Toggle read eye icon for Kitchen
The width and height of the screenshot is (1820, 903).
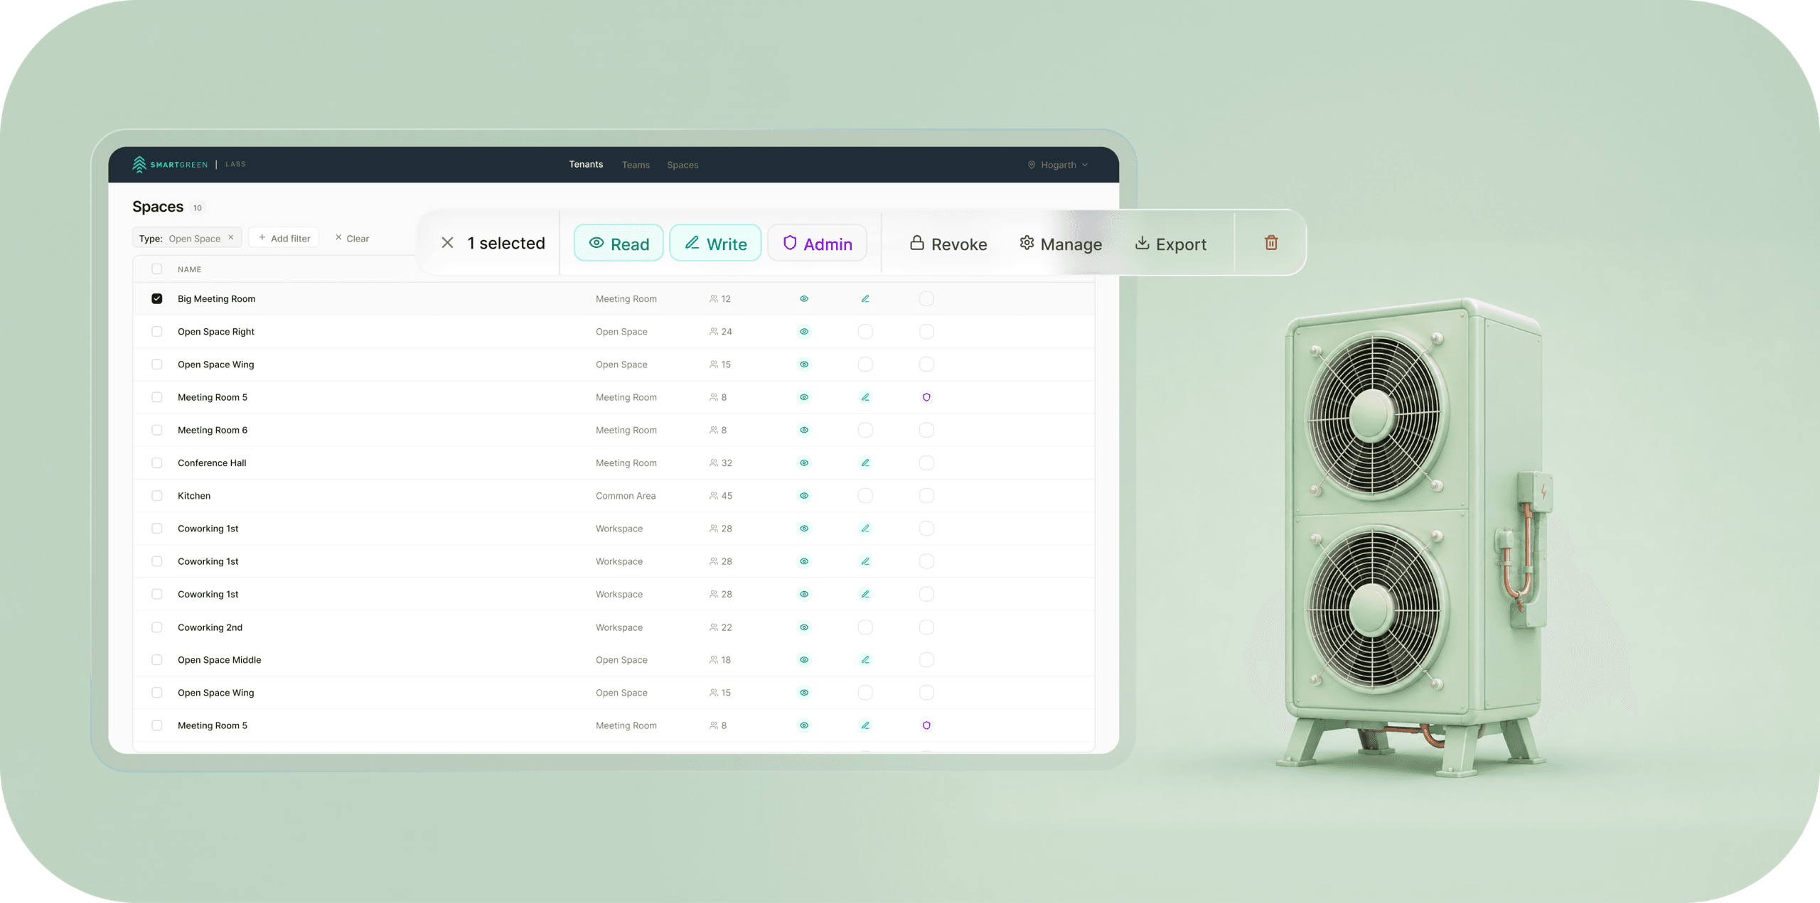pyautogui.click(x=804, y=496)
